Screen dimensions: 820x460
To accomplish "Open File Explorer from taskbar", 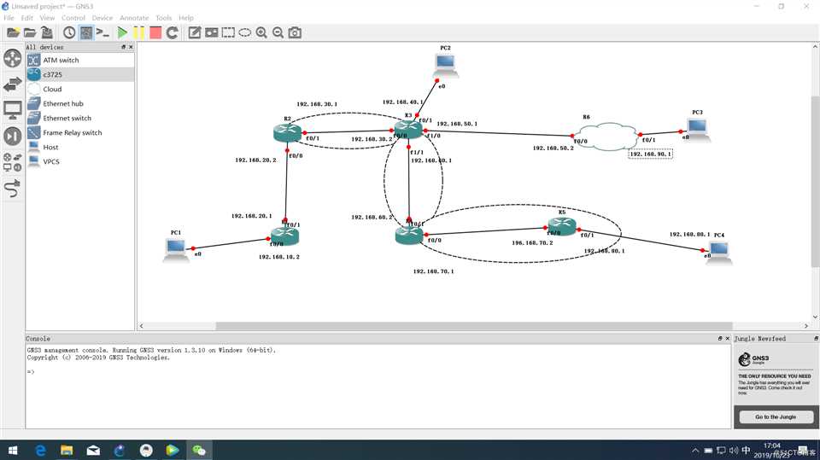I will click(x=67, y=450).
